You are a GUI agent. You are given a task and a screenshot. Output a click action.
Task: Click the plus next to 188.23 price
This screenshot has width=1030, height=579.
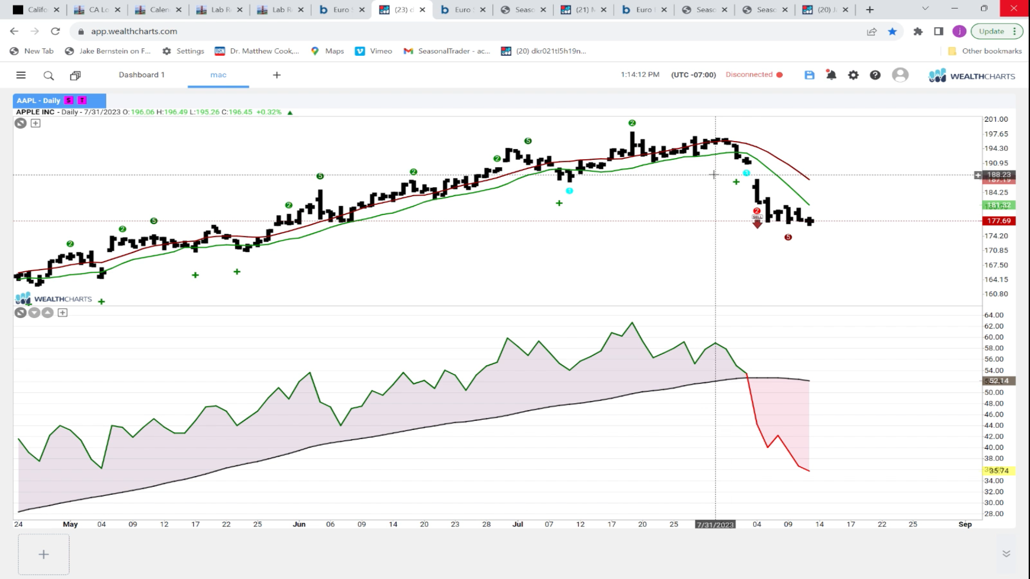point(978,175)
